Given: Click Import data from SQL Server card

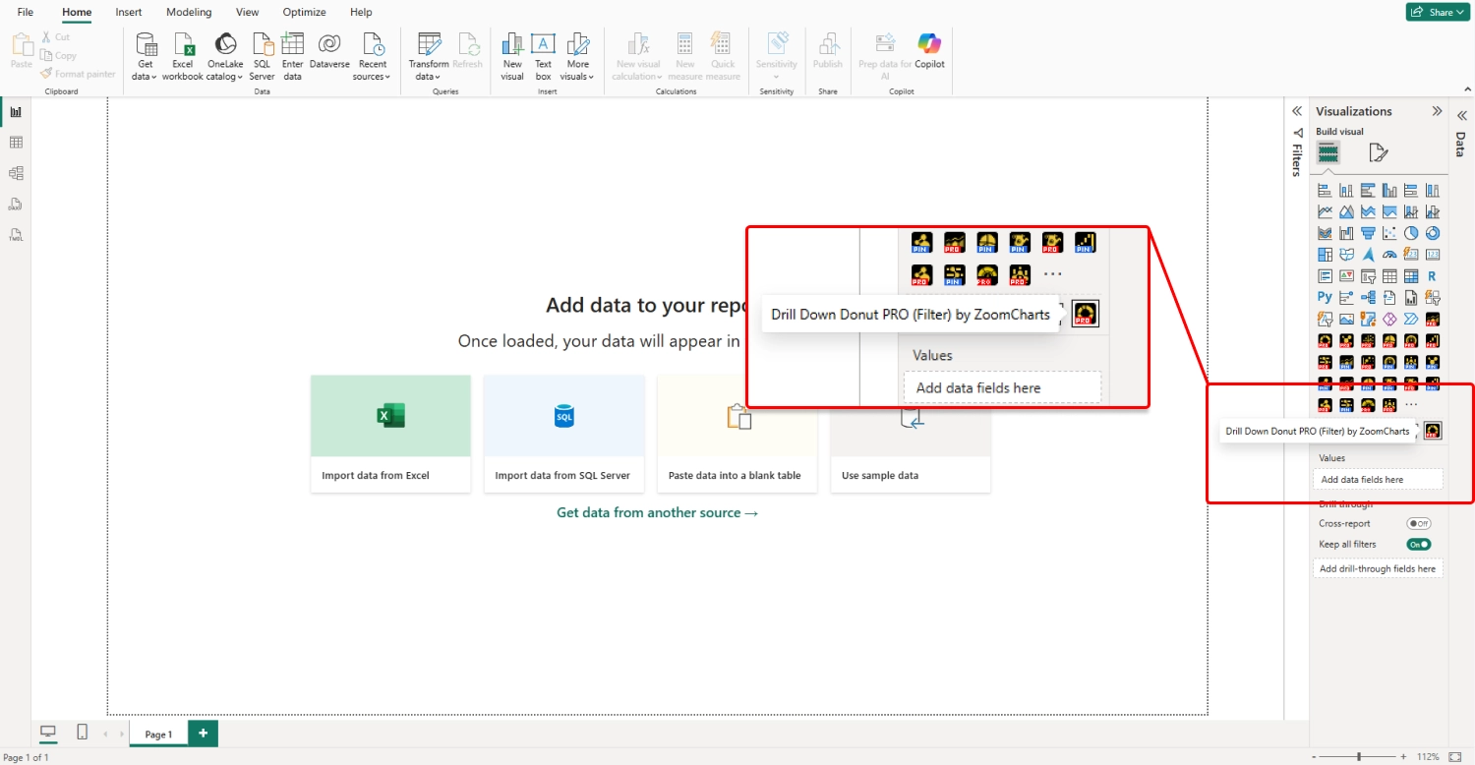Looking at the screenshot, I should (563, 434).
